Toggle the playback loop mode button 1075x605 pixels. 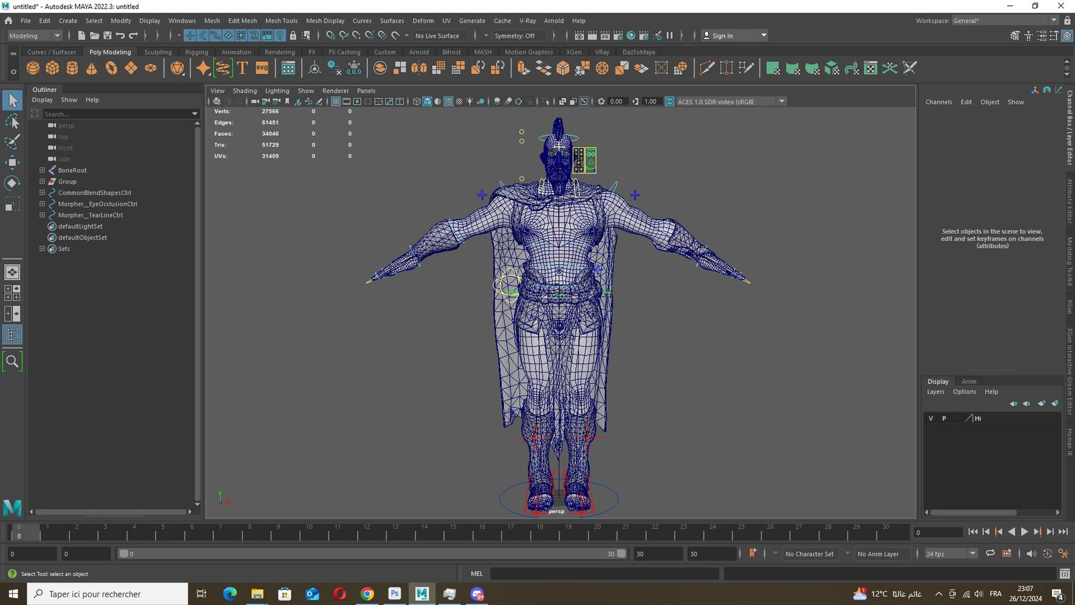coord(990,553)
